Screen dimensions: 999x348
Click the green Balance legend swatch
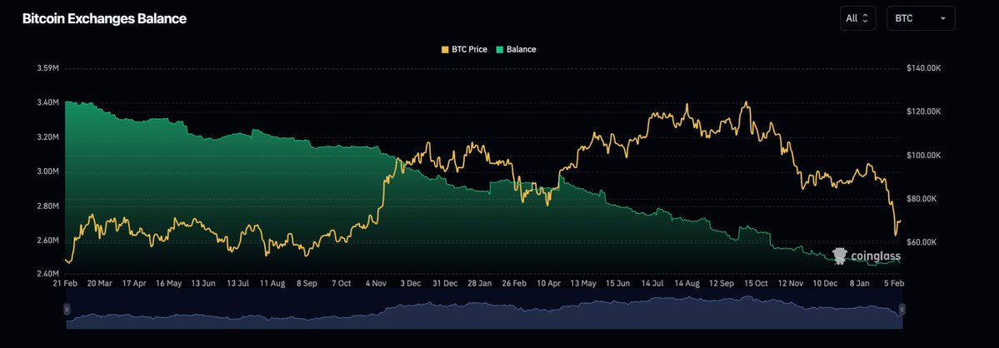500,49
